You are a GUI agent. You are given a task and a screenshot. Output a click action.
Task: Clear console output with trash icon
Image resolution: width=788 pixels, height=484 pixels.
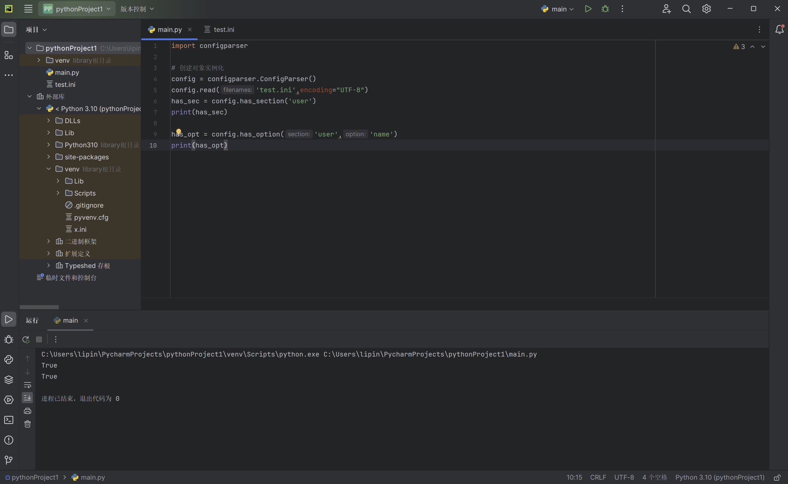point(28,424)
